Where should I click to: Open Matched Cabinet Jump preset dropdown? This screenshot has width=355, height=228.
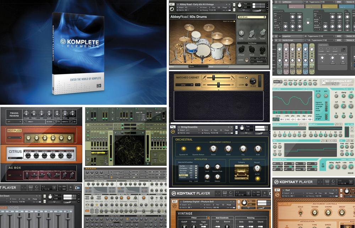click(x=185, y=85)
